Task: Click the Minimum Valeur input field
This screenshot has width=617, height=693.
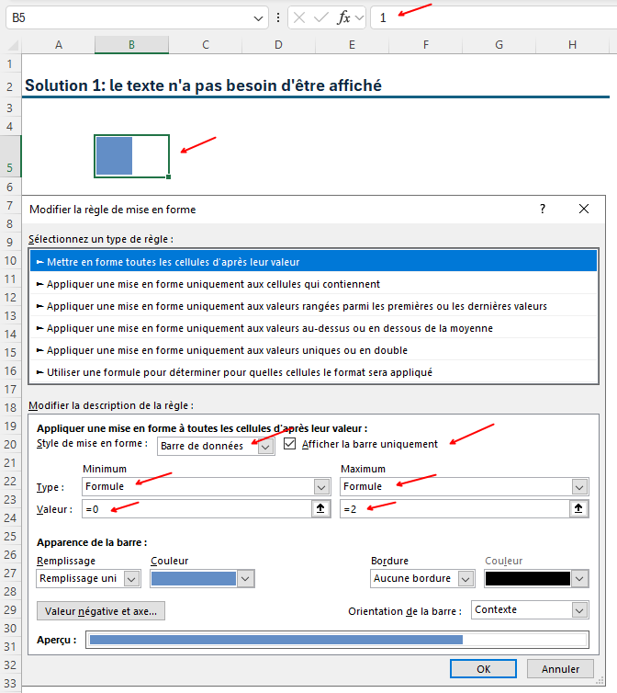Action: (x=195, y=509)
